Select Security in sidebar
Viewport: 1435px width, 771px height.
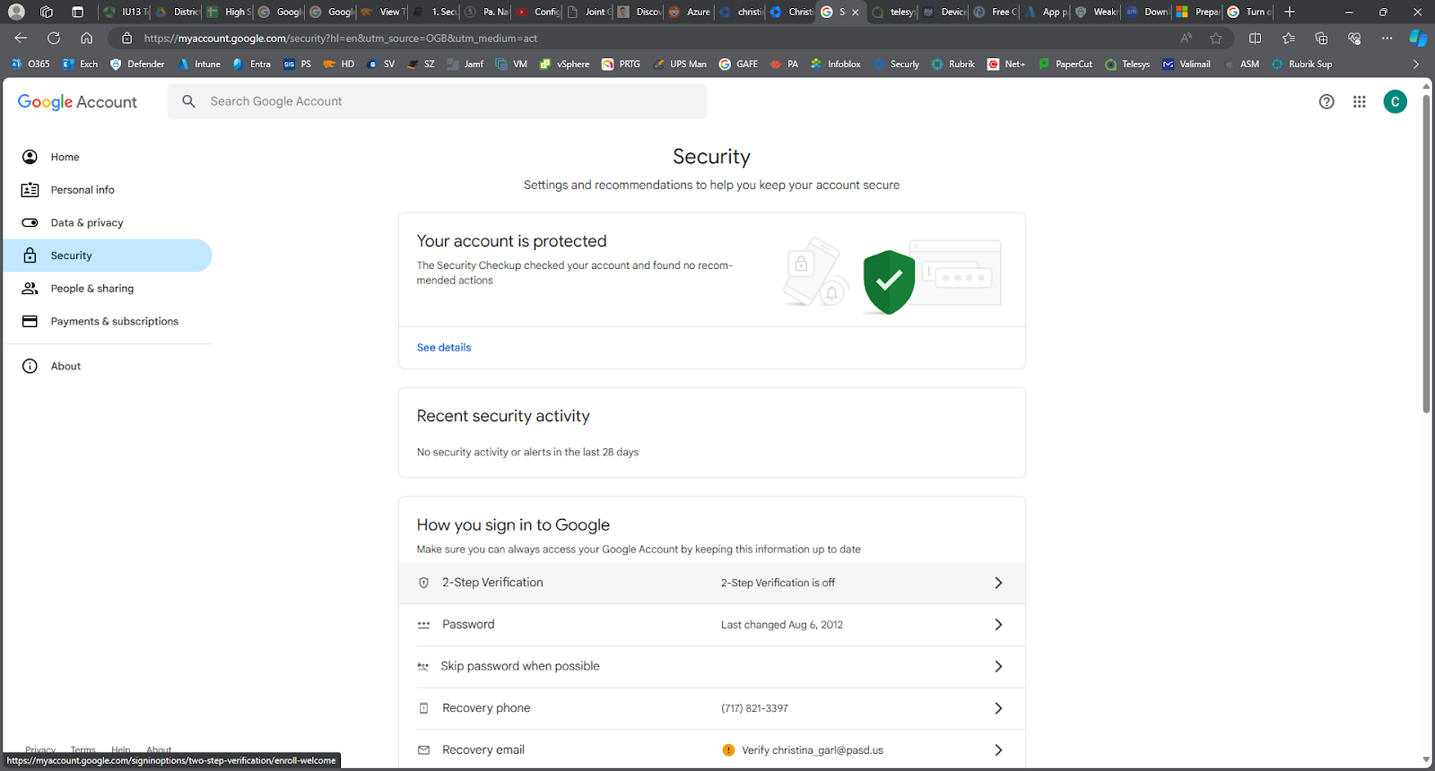(x=108, y=256)
